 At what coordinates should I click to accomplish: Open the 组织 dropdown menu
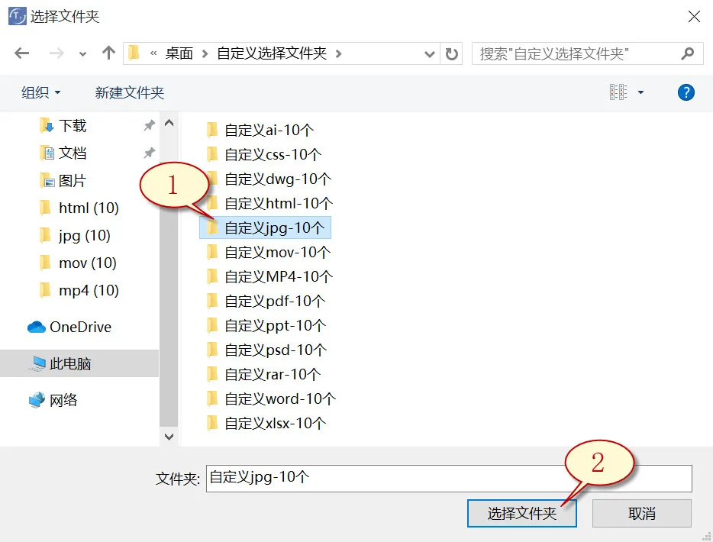pos(40,92)
